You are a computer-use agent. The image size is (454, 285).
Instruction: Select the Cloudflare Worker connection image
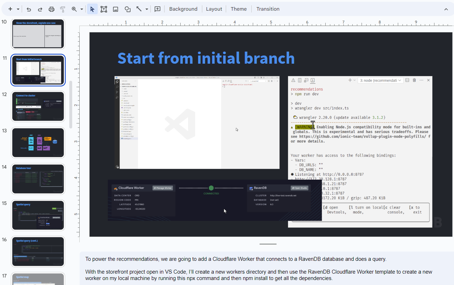point(215,200)
